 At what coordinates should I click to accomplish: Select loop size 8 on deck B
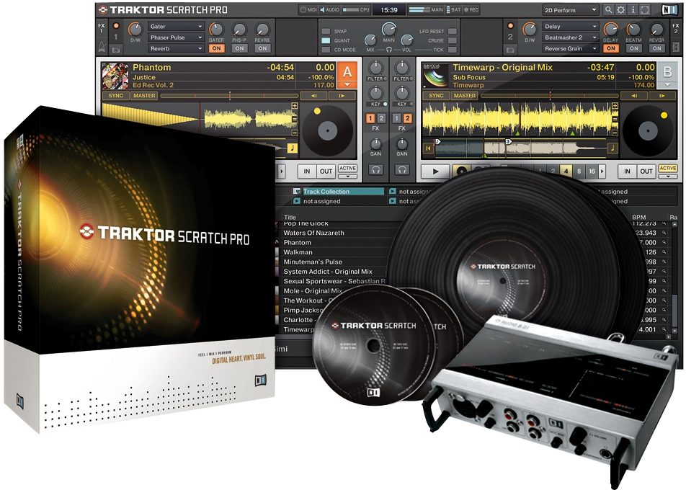[x=579, y=171]
